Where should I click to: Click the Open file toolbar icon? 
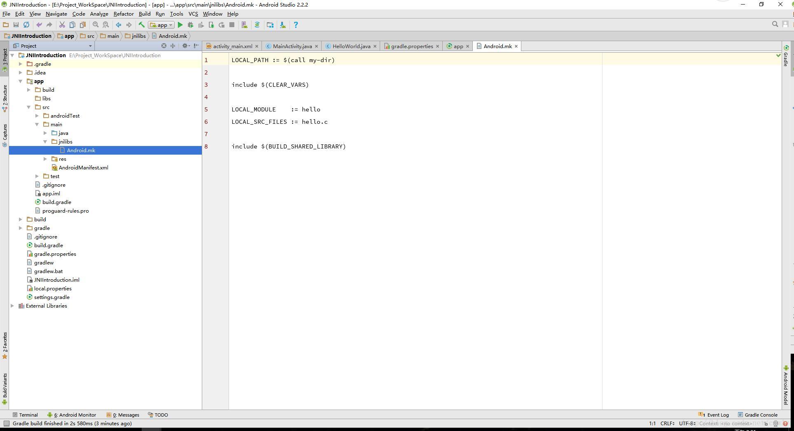pyautogui.click(x=6, y=25)
